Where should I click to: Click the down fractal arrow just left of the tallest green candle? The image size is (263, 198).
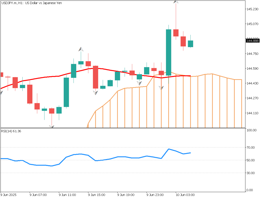coord(161,88)
